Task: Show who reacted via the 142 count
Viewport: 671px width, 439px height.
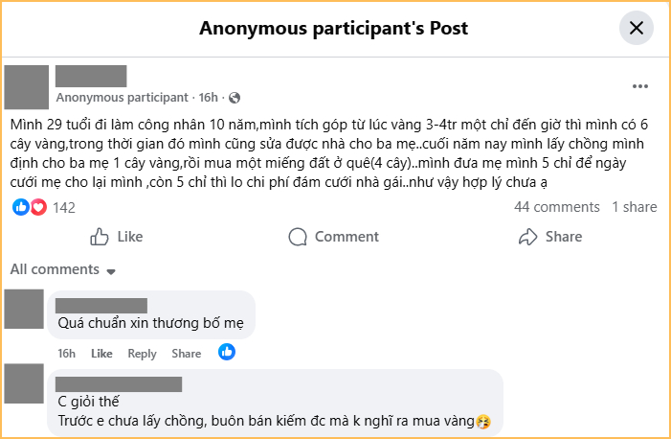Action: pyautogui.click(x=64, y=207)
